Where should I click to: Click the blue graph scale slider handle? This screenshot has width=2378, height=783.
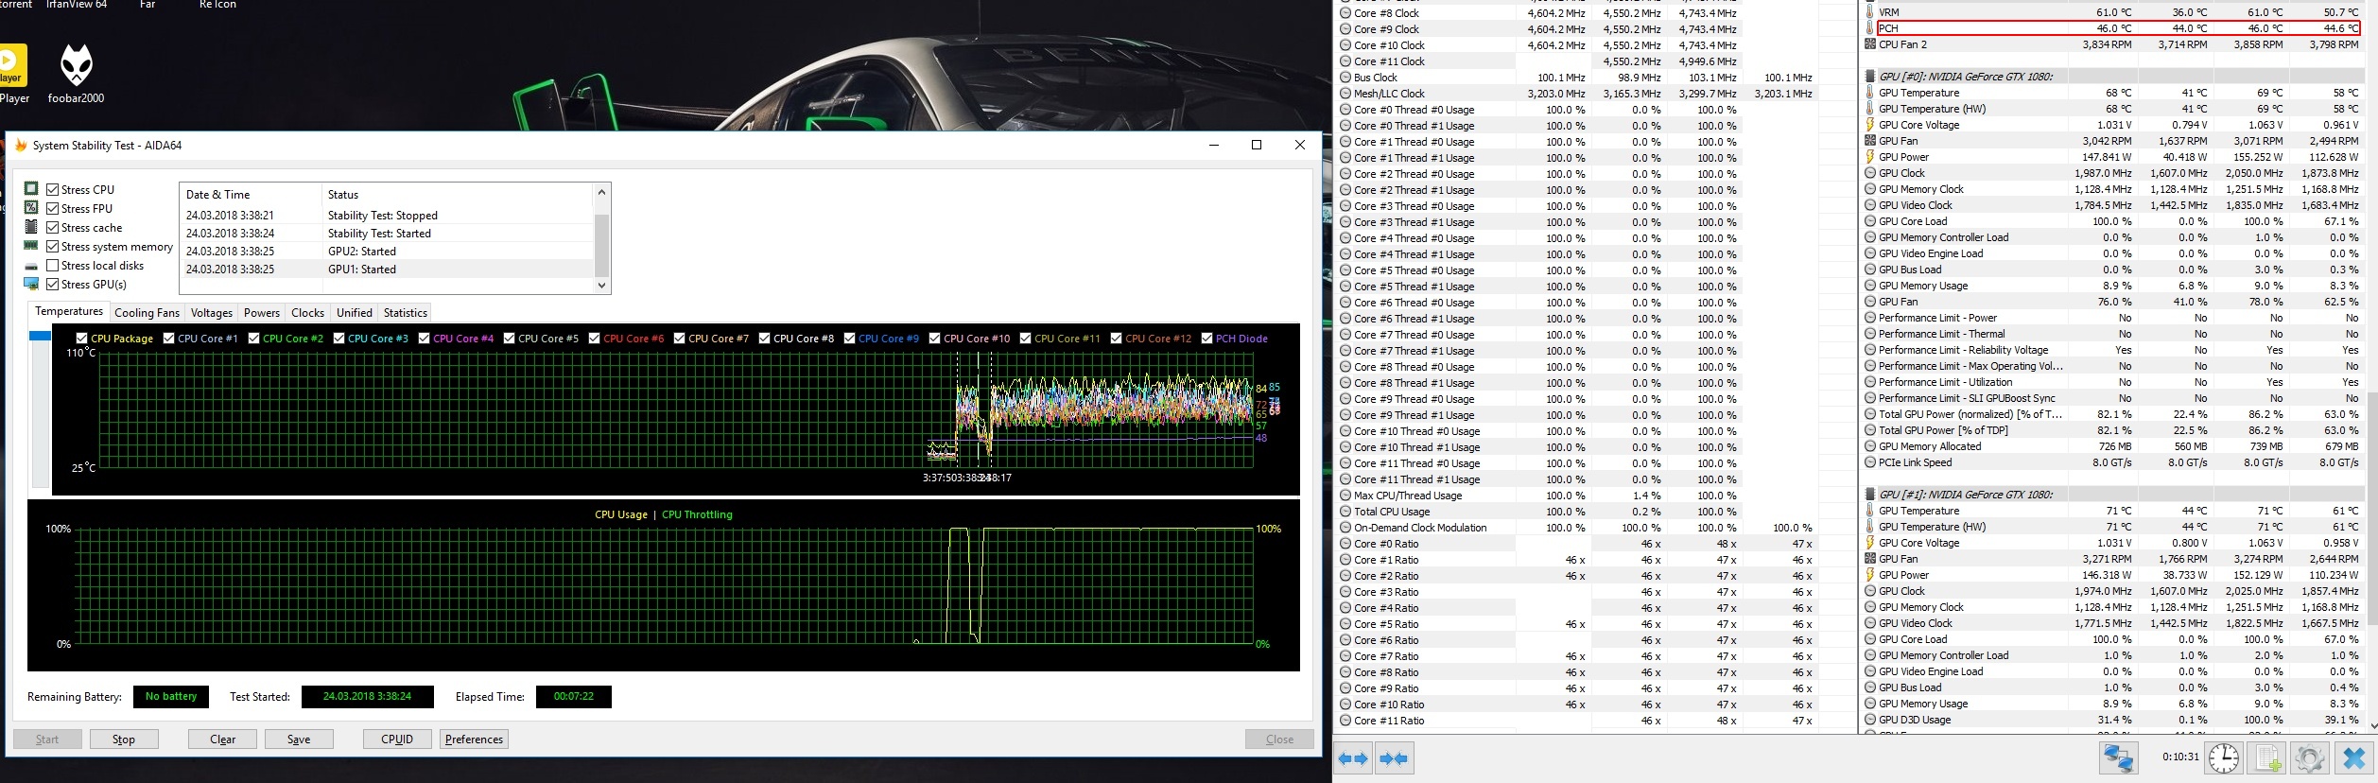pos(40,336)
